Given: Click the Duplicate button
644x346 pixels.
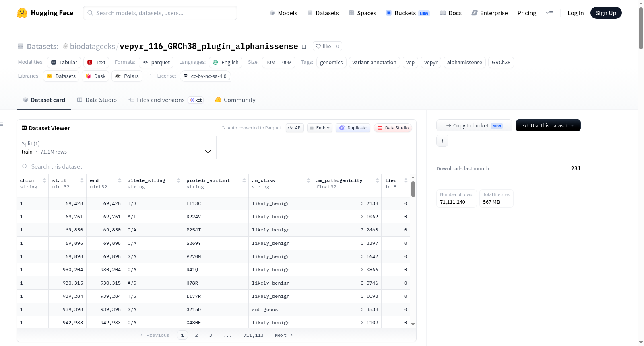Looking at the screenshot, I should pos(353,128).
